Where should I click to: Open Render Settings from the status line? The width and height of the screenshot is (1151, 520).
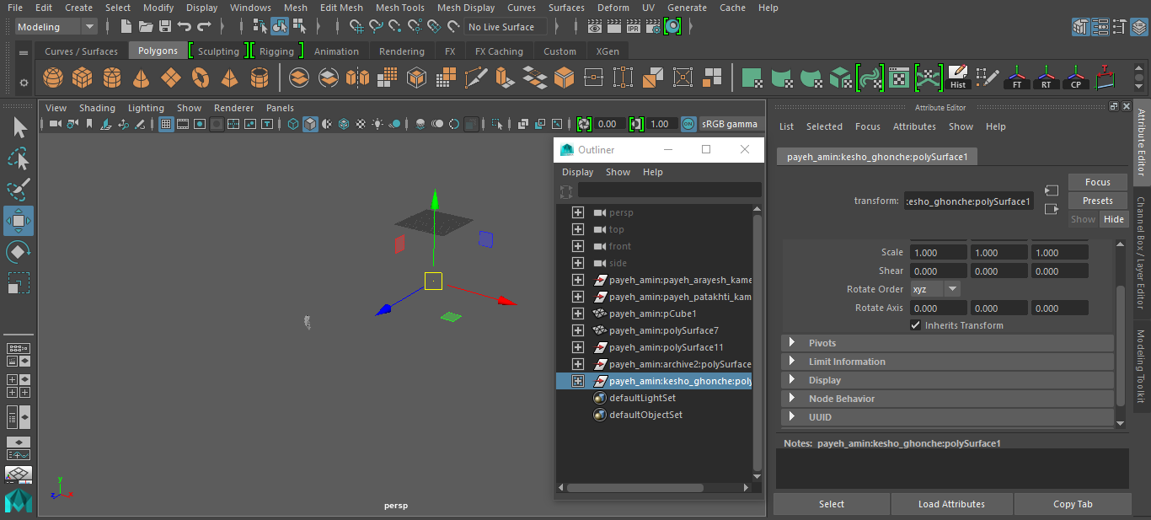(x=653, y=26)
